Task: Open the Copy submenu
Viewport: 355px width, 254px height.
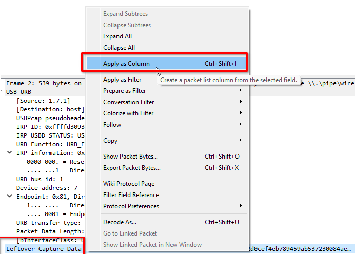Action: click(x=110, y=141)
